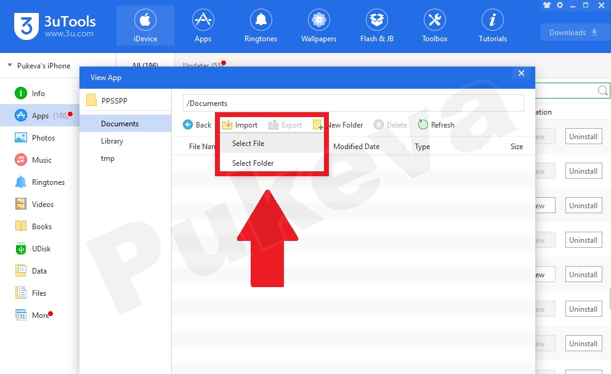
Task: Open the iDevice section
Action: pyautogui.click(x=145, y=26)
